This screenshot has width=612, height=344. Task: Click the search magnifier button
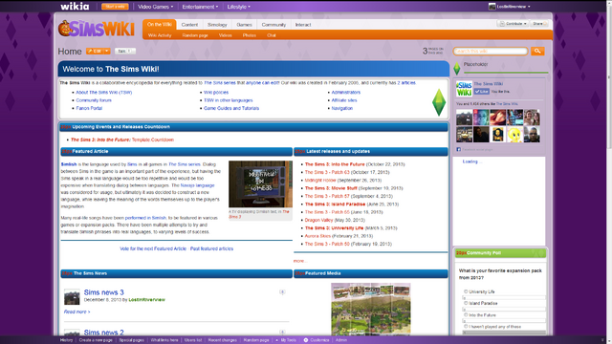coord(537,51)
